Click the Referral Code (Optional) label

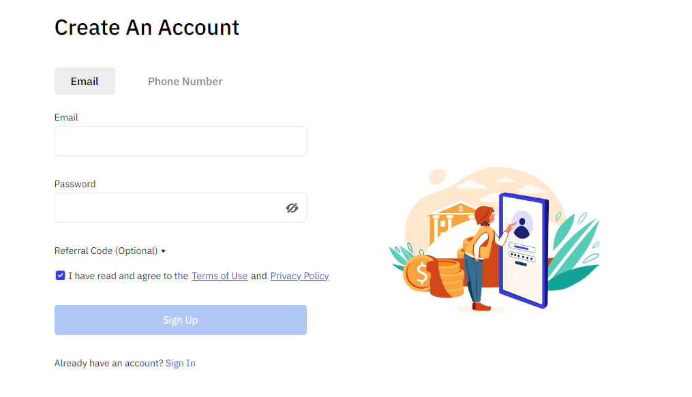pos(106,251)
